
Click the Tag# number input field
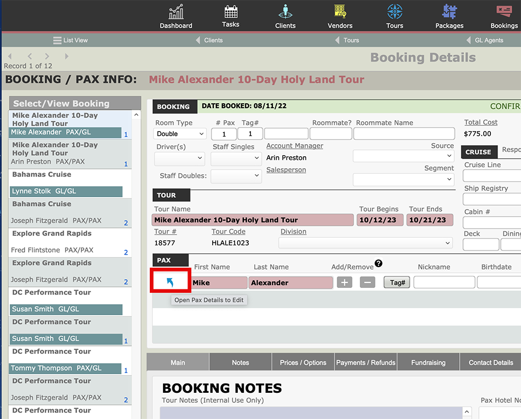[250, 134]
